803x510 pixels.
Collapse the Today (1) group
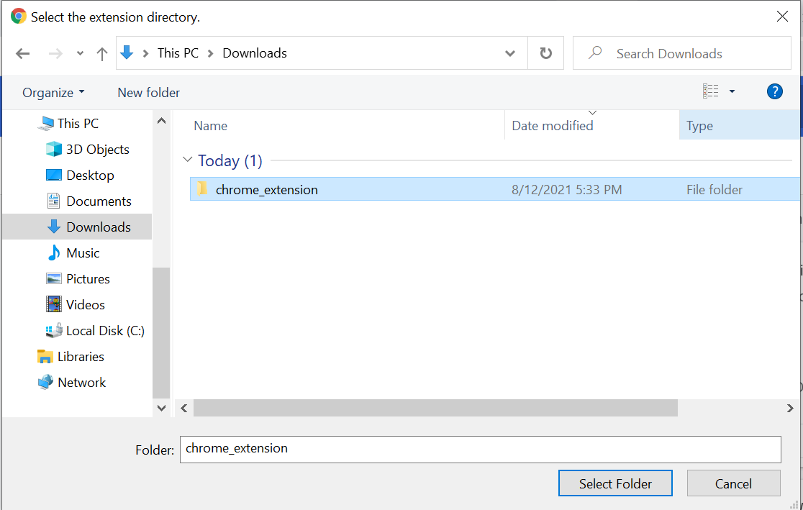(x=187, y=160)
